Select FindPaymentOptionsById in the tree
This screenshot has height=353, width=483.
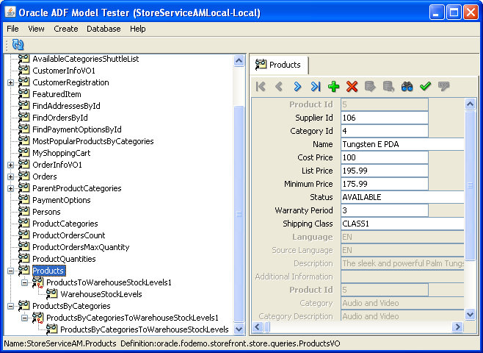click(x=77, y=129)
